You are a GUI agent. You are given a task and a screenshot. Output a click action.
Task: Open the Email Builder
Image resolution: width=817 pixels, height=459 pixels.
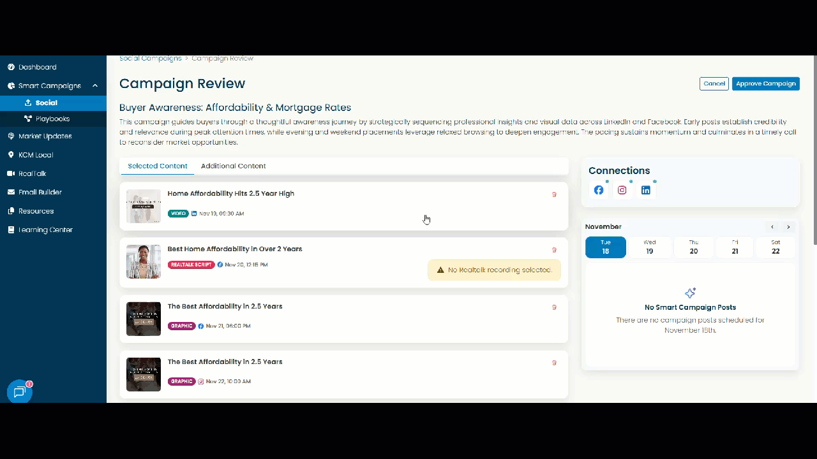click(40, 192)
